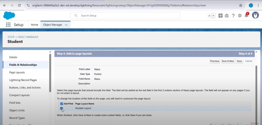This screenshot has height=125, width=262.
Task: Open the Setup gear icon
Action: tap(240, 16)
